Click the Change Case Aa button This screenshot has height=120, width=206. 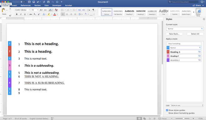tap(51, 10)
